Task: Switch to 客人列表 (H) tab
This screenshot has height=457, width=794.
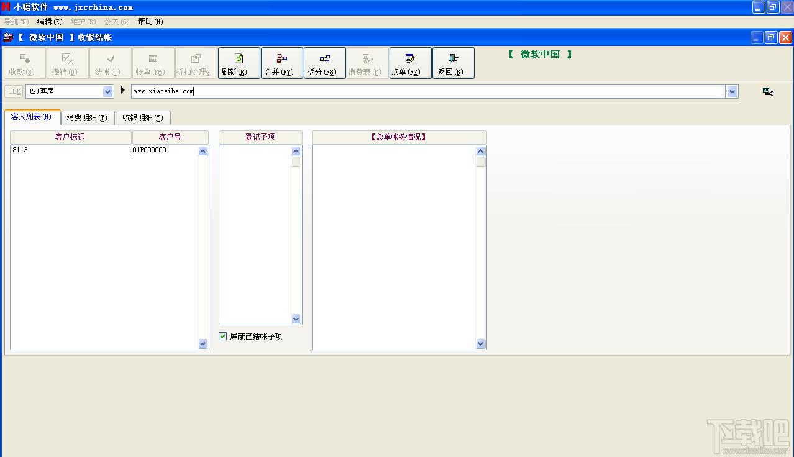Action: click(32, 117)
